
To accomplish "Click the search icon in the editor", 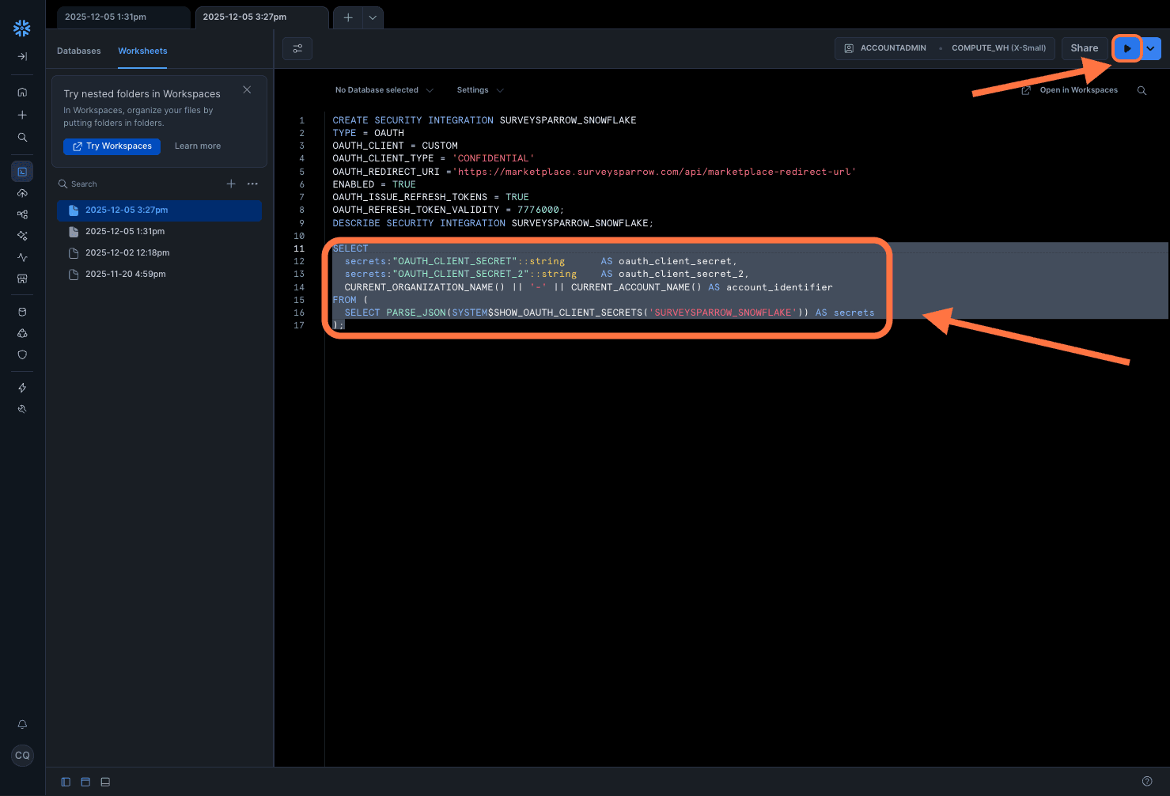I will coord(1142,90).
